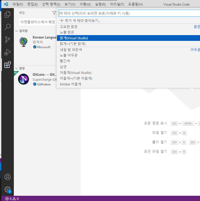
Task: Click the VS Code logo icon
Action: pyautogui.click(x=6, y=4)
